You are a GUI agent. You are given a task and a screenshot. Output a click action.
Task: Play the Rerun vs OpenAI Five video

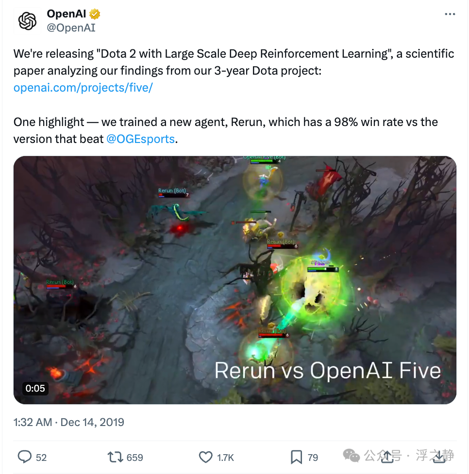pos(234,280)
